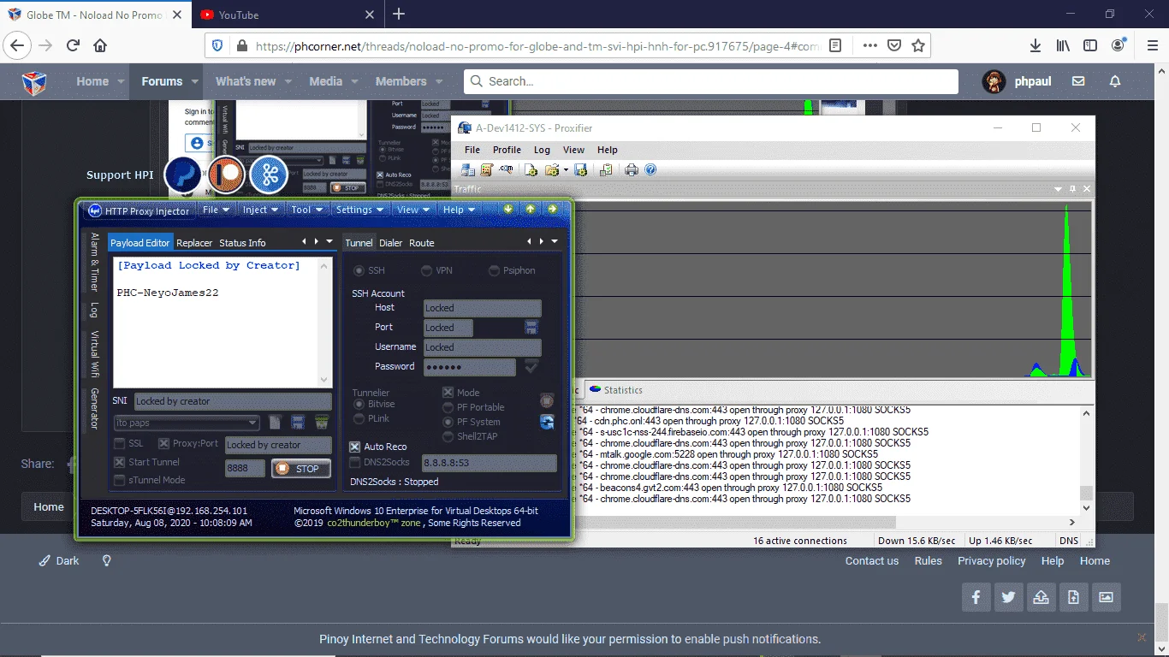Open the Facebook footer icon
Viewport: 1169px width, 657px height.
[x=976, y=597]
